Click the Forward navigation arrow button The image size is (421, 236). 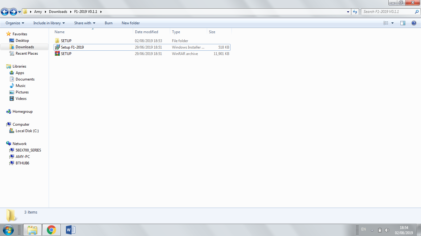[x=13, y=12]
